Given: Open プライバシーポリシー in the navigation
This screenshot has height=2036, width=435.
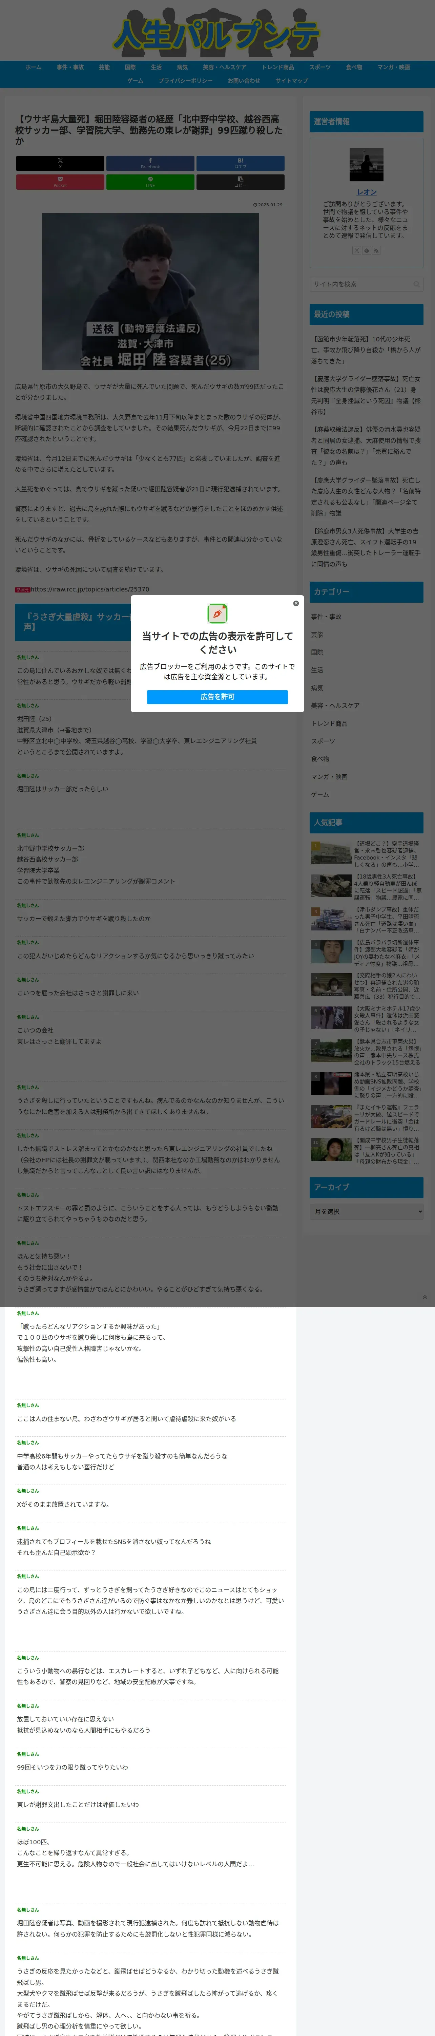Looking at the screenshot, I should pos(186,81).
